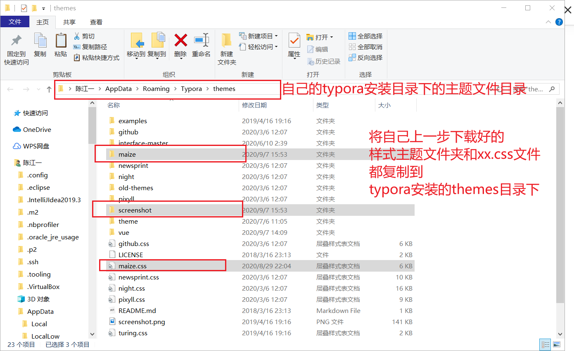Select the maize.css file
The width and height of the screenshot is (574, 351).
pos(260,266)
